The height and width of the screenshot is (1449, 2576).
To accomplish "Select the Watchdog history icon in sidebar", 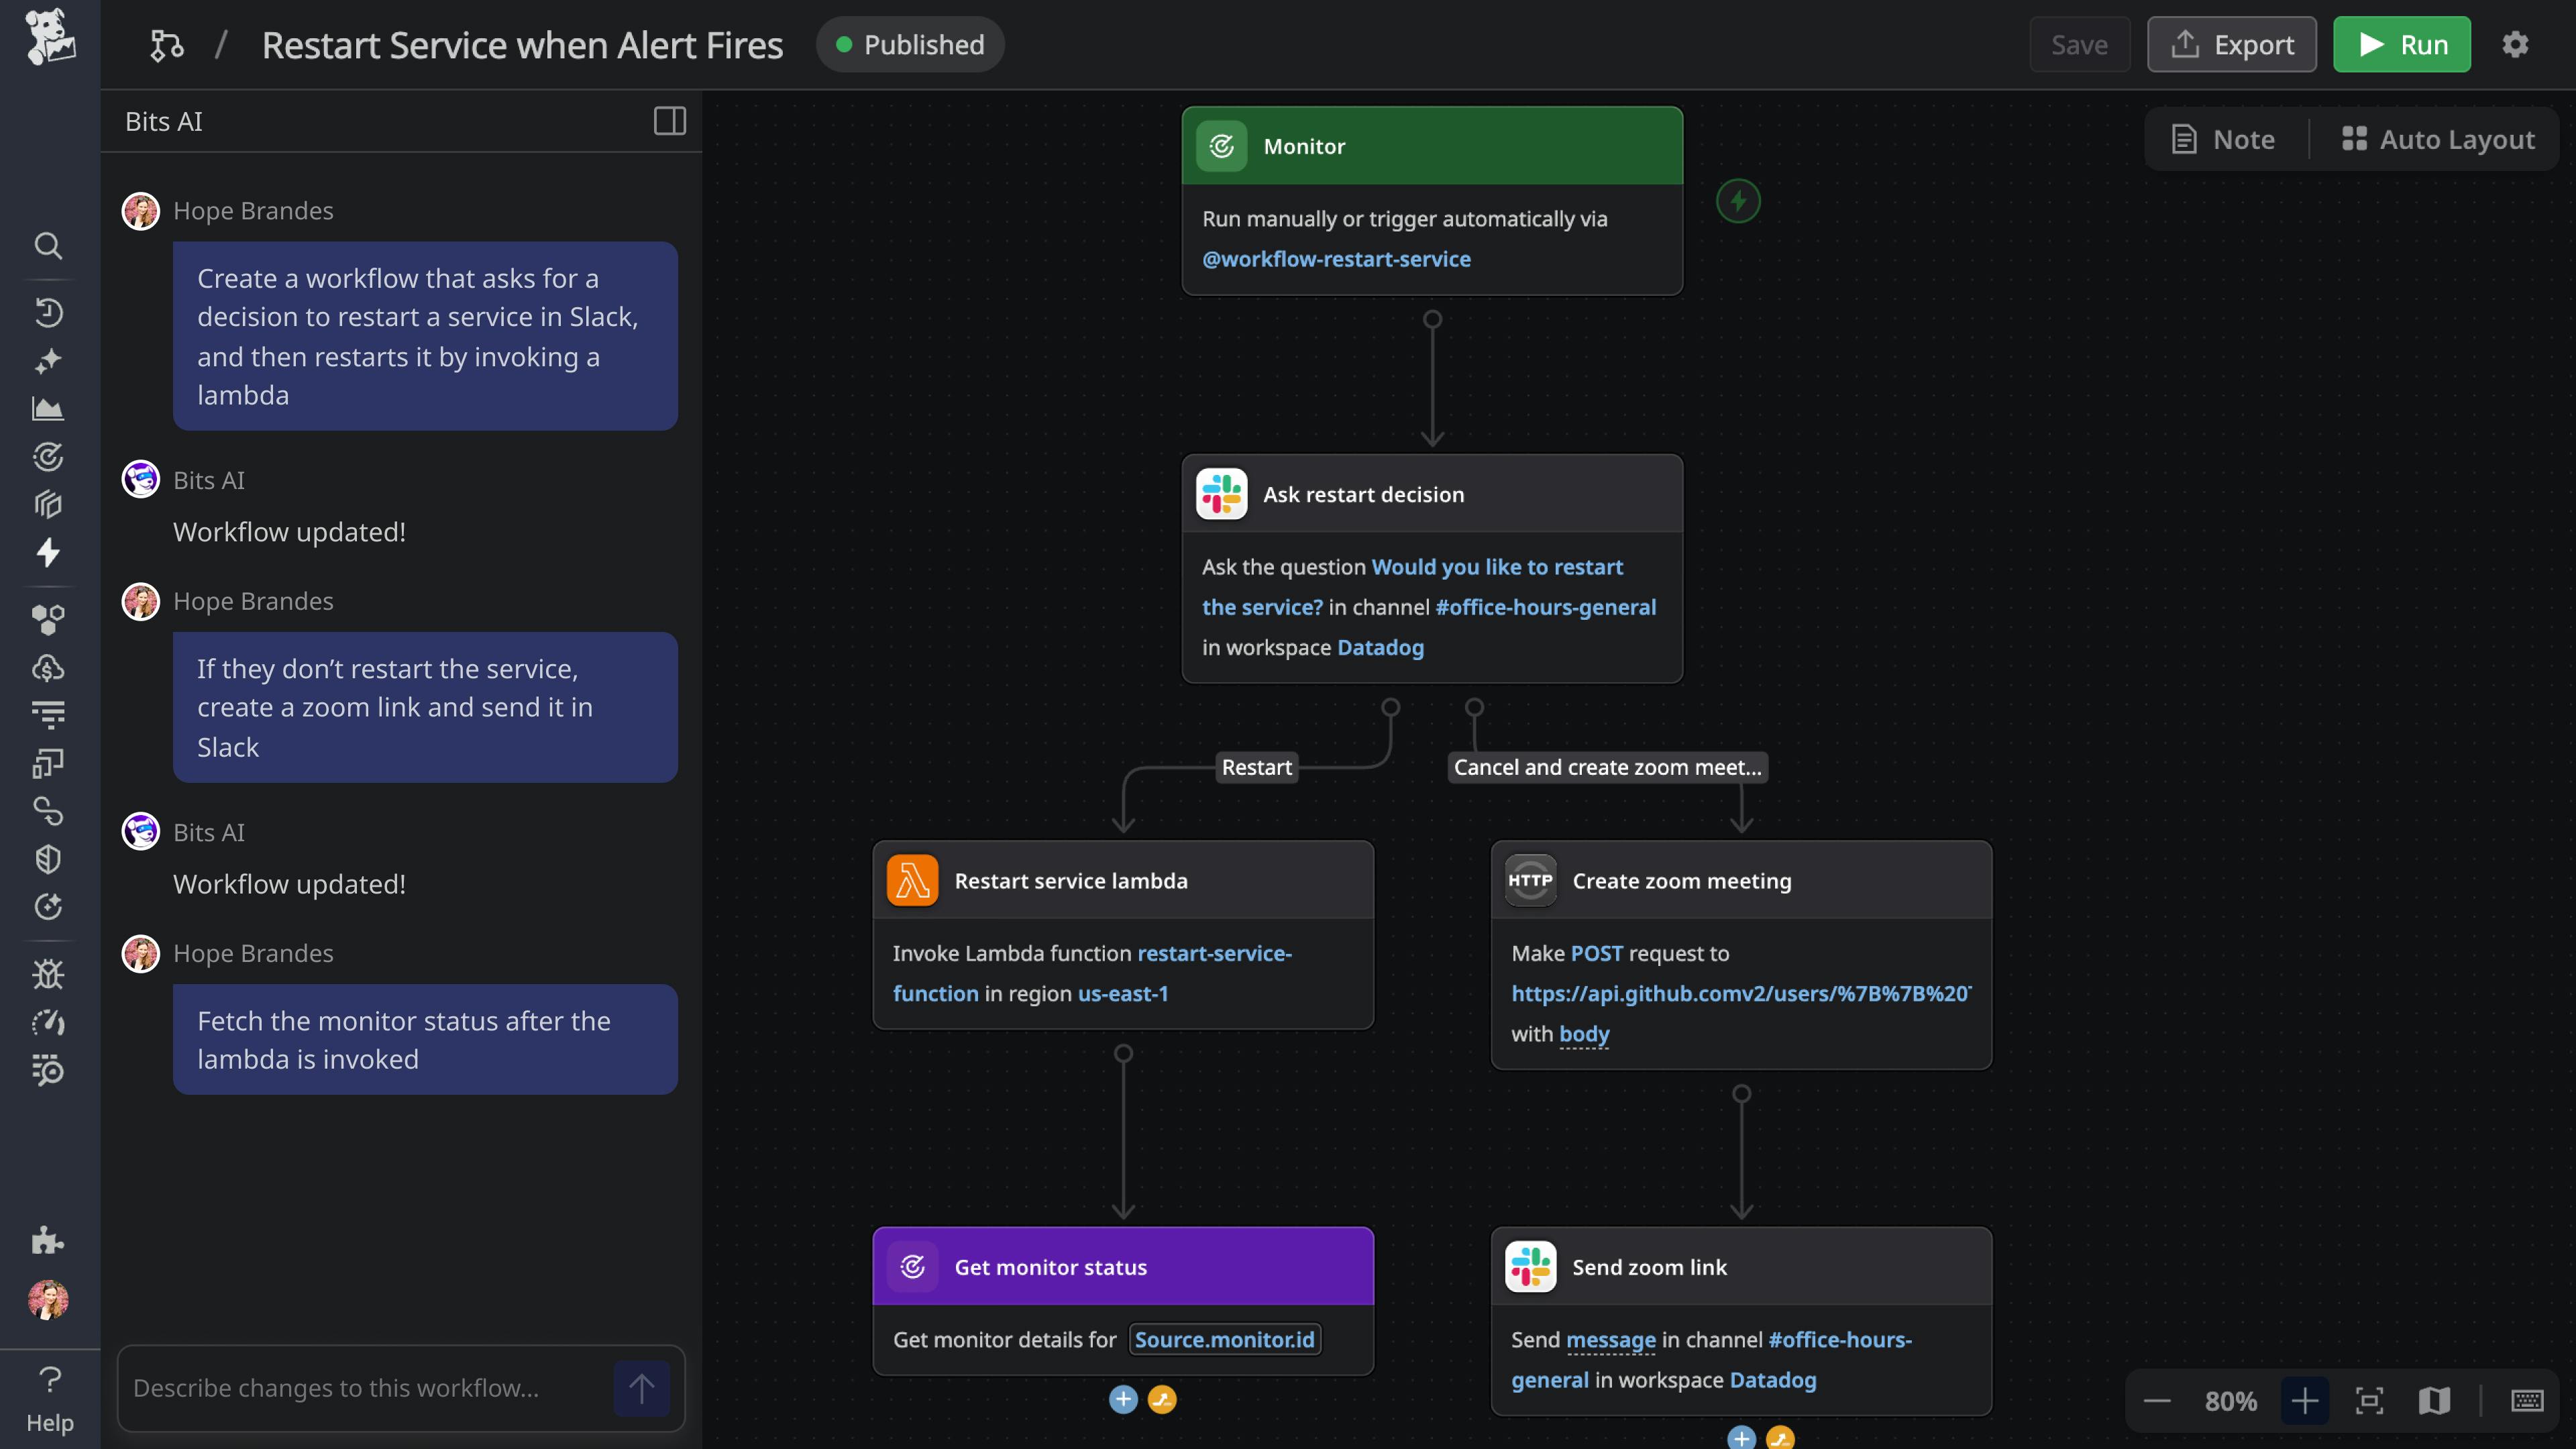I will point(48,312).
